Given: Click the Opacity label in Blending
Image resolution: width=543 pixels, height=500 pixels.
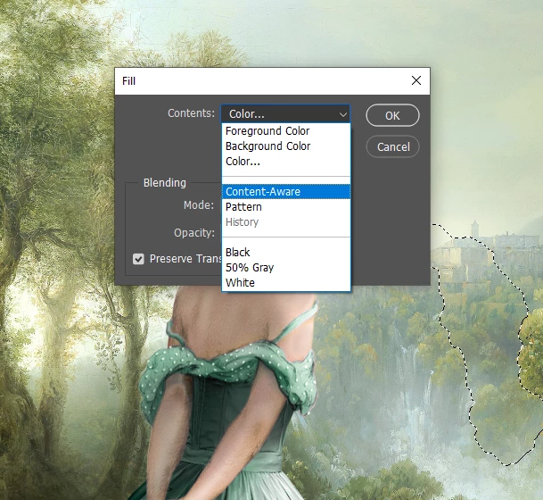Looking at the screenshot, I should click(194, 233).
